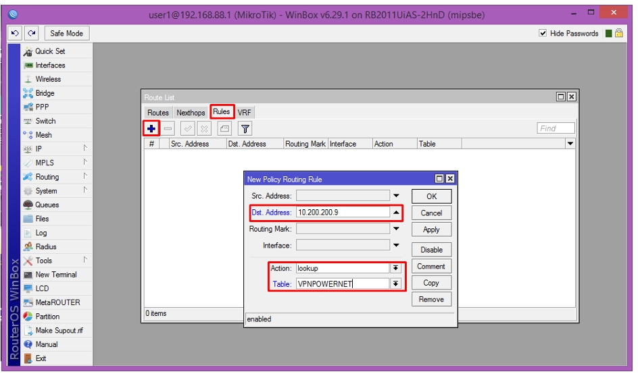Open the PPP menu item

click(x=42, y=107)
